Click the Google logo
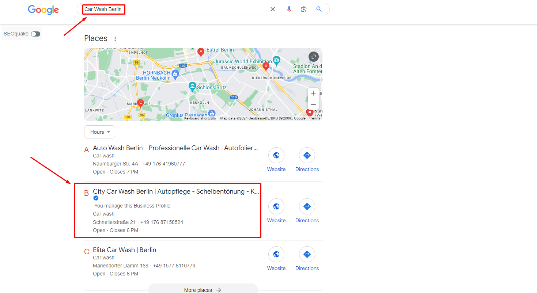537x293 pixels. pyautogui.click(x=43, y=10)
